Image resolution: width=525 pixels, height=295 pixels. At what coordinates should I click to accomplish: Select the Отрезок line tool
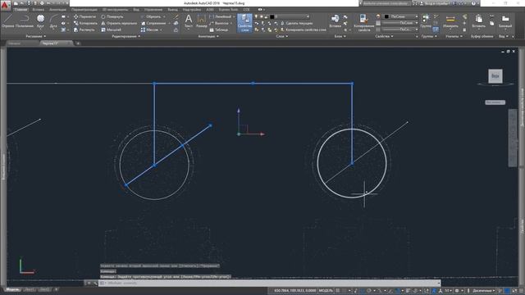click(7, 20)
